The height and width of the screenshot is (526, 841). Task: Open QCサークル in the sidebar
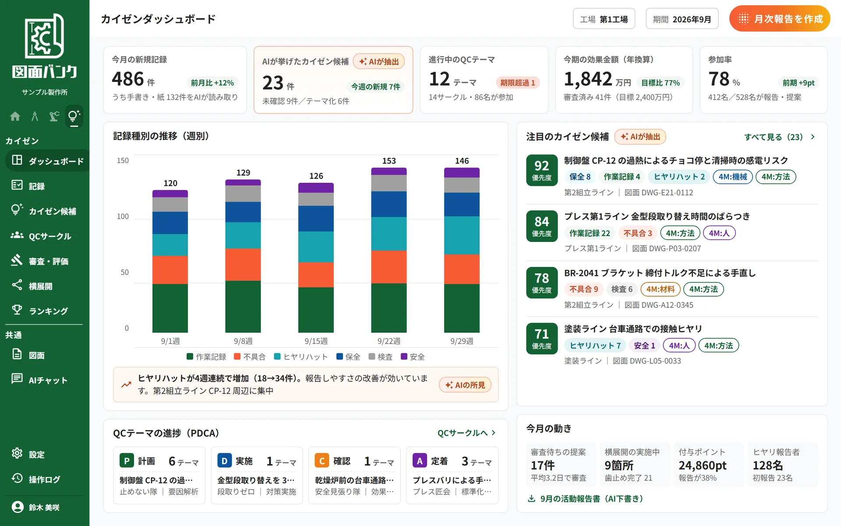pyautogui.click(x=45, y=236)
